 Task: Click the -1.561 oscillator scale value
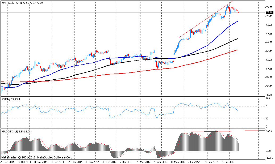pyautogui.click(x=269, y=158)
